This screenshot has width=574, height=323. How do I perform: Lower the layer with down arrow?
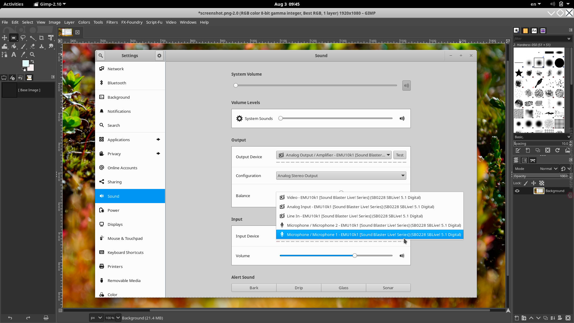[x=538, y=318]
